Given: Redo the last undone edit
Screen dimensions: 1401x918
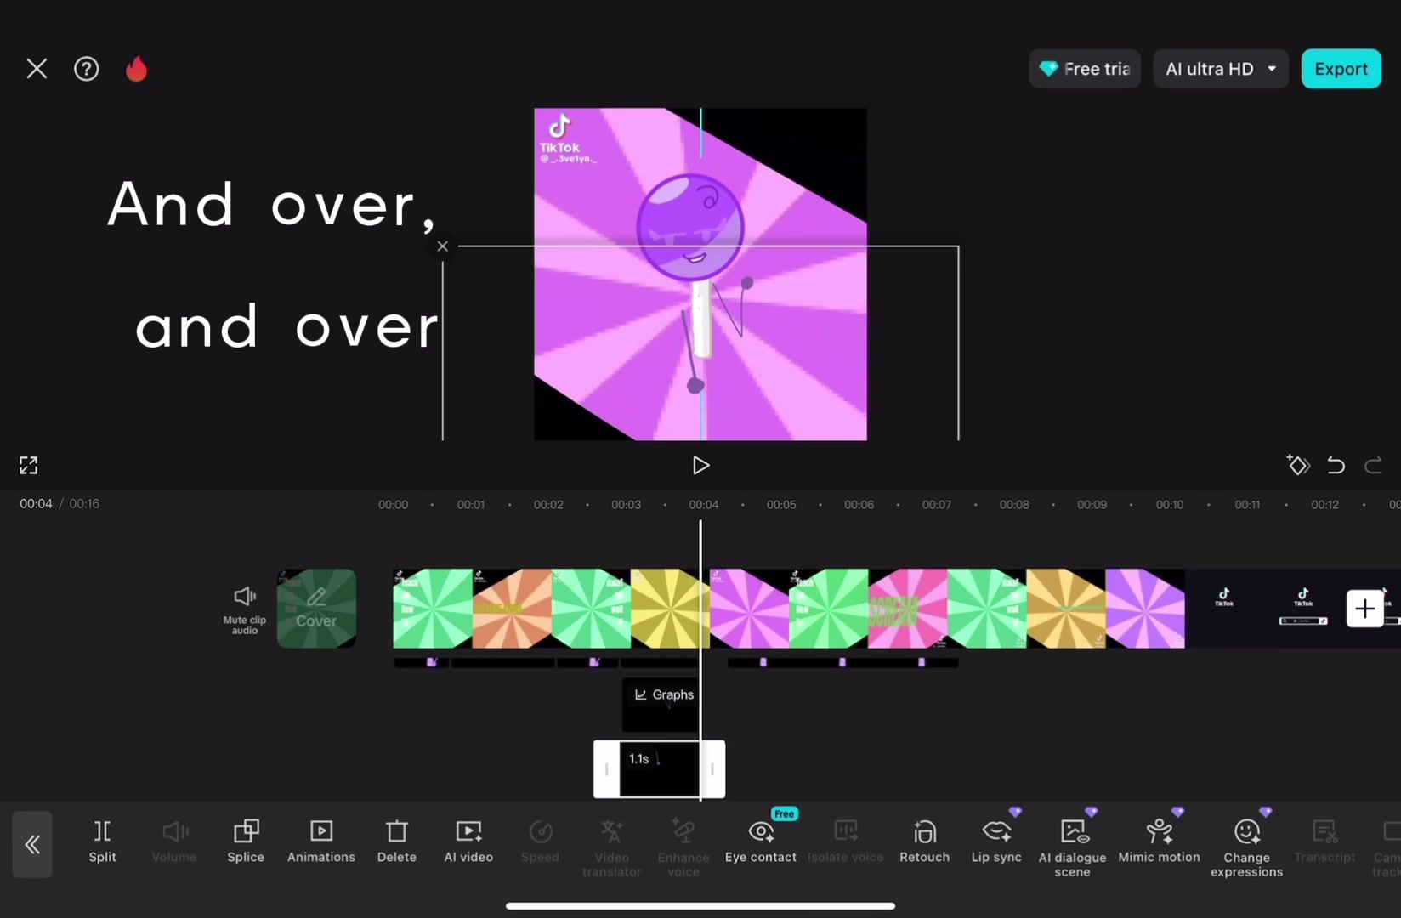Looking at the screenshot, I should (1373, 465).
